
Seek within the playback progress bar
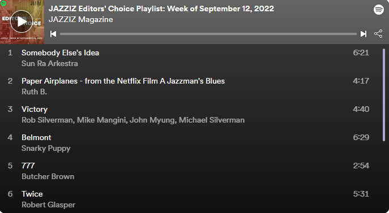208,34
